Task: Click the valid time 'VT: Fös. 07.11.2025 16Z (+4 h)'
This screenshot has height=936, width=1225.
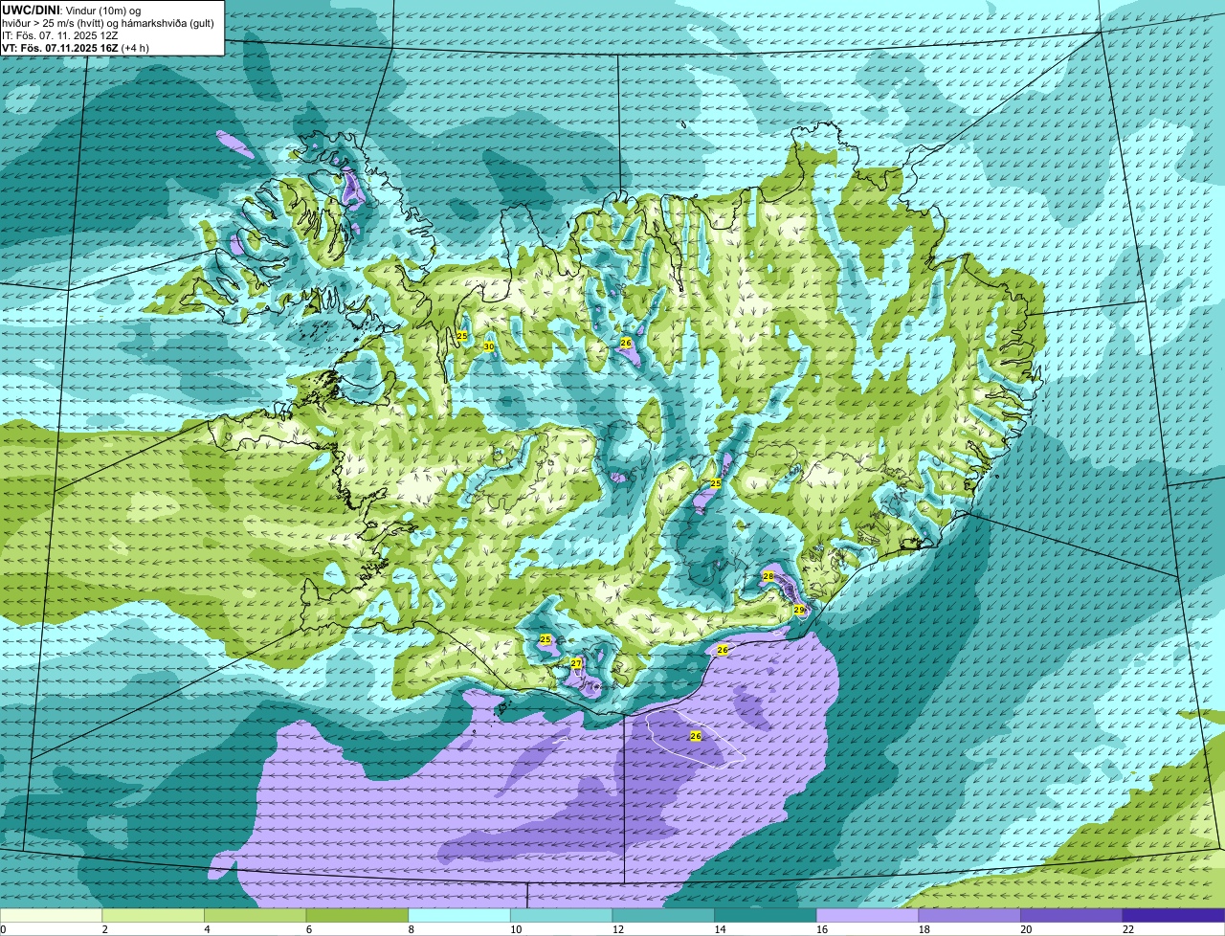Action: click(76, 47)
